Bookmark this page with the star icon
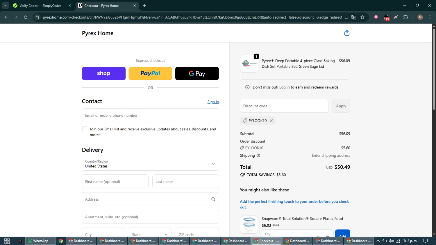 pyautogui.click(x=362, y=17)
